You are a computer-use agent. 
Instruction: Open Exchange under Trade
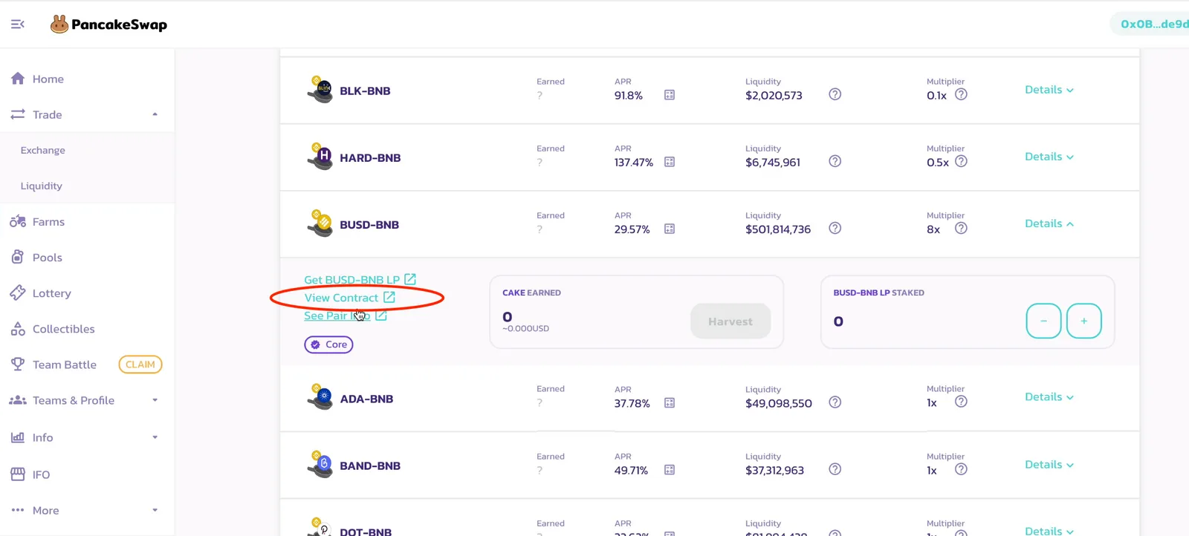click(x=43, y=150)
